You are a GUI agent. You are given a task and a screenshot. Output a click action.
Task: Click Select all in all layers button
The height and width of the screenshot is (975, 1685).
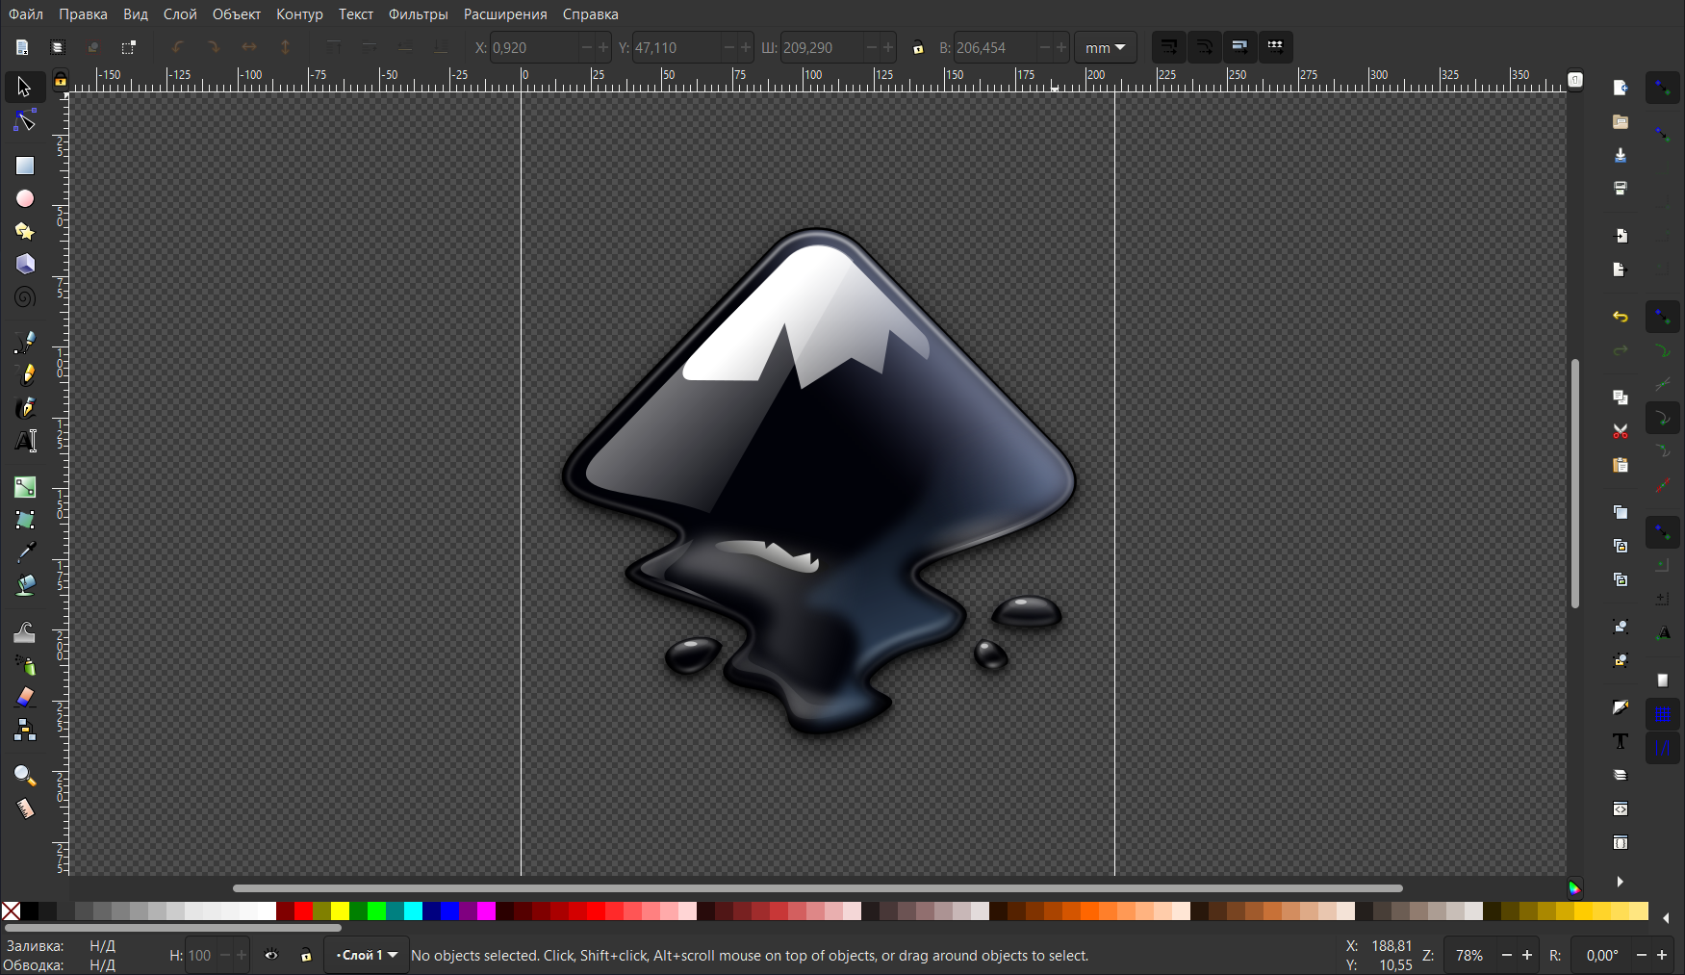click(x=58, y=47)
